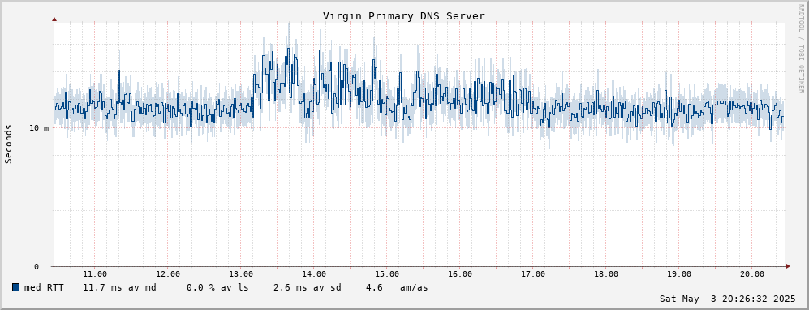809x310 pixels.
Task: Click the 'med RTT' legend label
Action: (44, 287)
